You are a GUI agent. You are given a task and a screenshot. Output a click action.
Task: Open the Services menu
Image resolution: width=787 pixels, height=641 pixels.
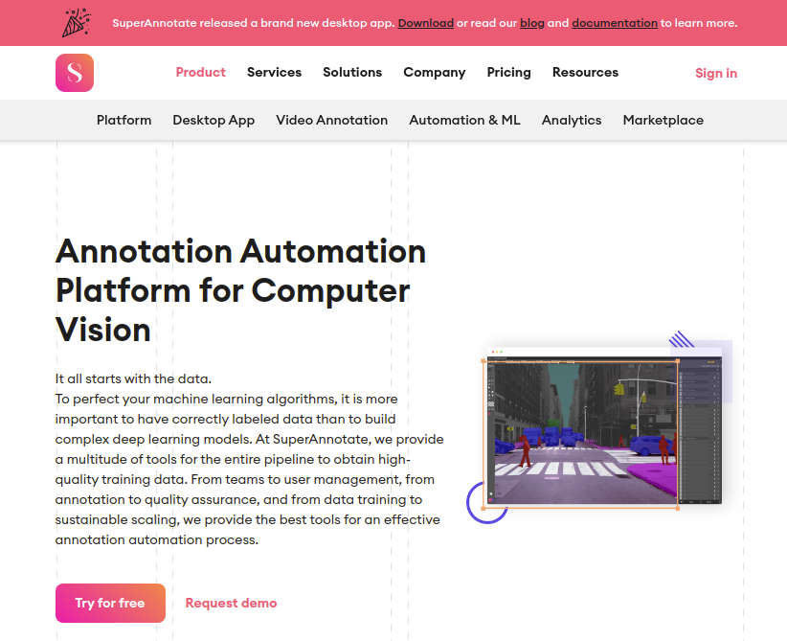point(274,72)
